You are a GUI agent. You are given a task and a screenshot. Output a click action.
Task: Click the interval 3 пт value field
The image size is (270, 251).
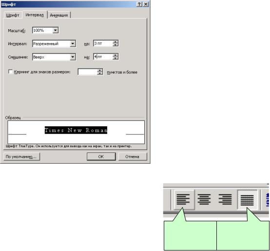(103, 43)
